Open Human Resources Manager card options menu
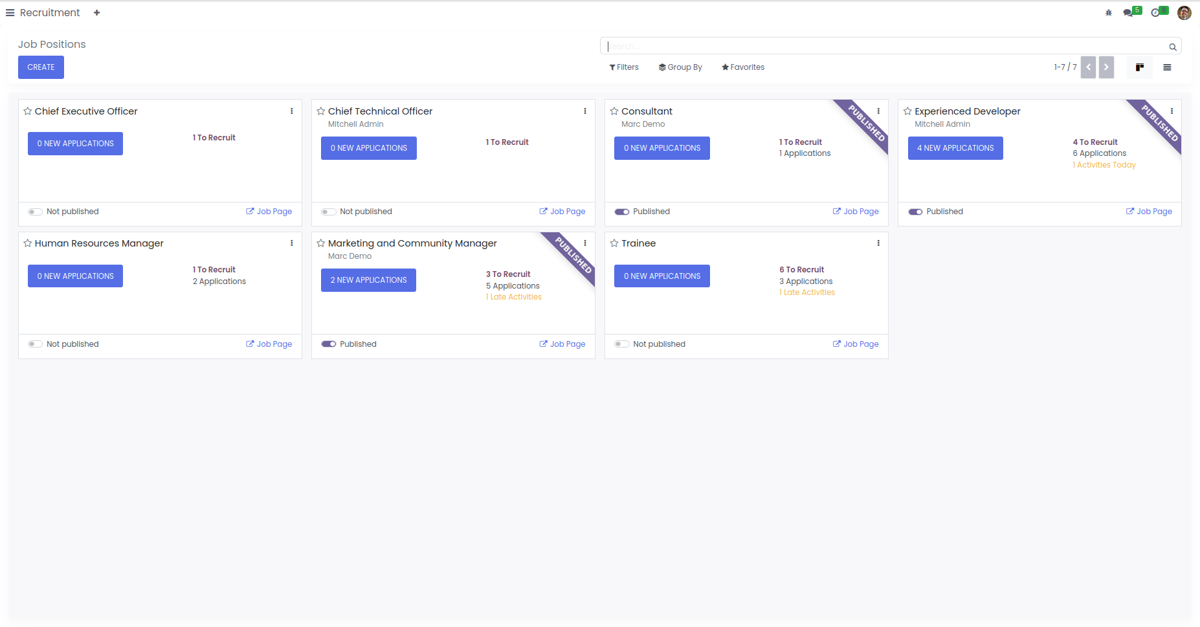 click(291, 243)
